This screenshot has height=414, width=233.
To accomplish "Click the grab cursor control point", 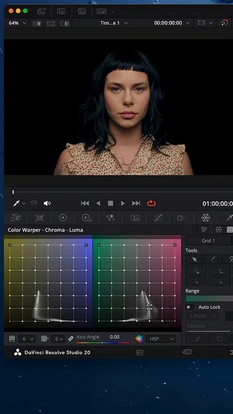I will (150, 307).
